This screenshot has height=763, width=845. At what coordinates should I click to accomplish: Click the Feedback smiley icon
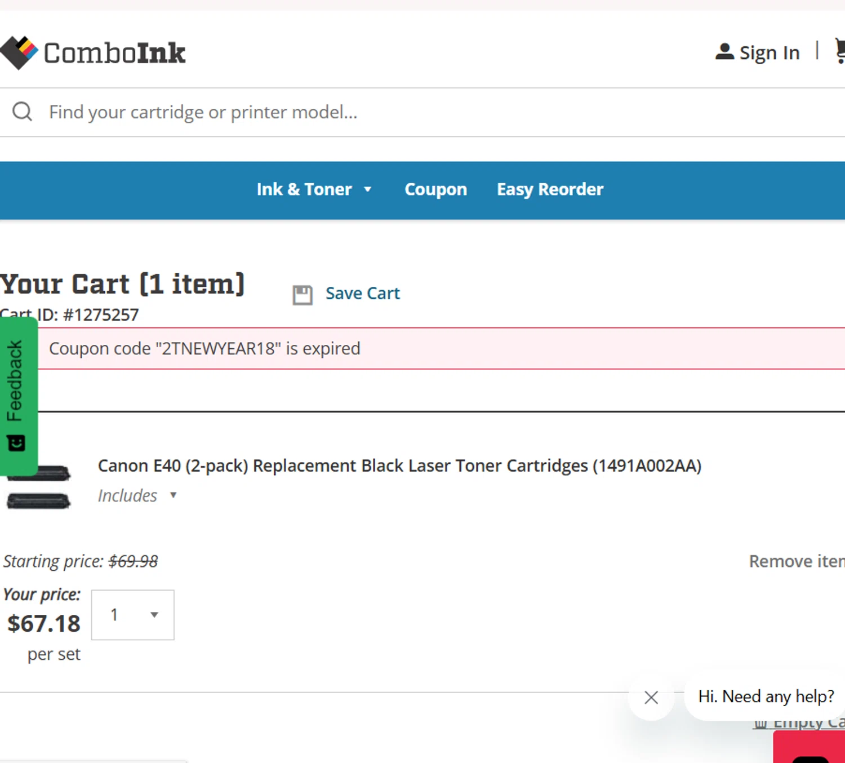(x=16, y=443)
